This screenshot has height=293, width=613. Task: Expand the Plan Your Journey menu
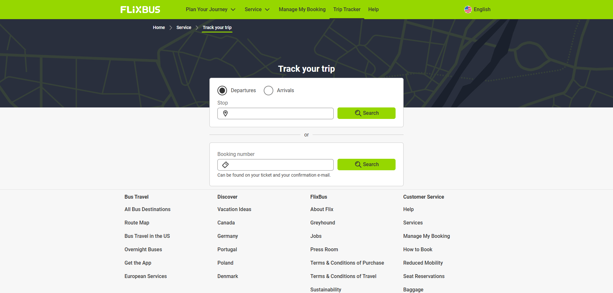(x=210, y=10)
